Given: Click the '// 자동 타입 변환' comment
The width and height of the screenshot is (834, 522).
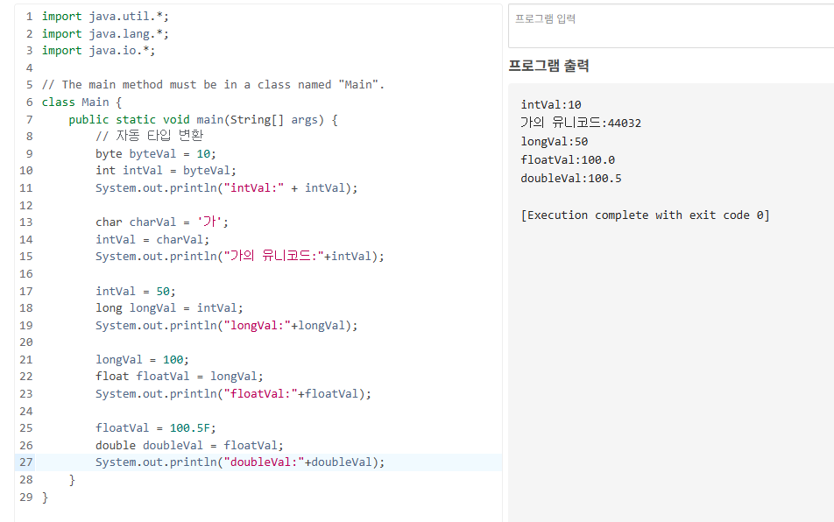Looking at the screenshot, I should (150, 136).
